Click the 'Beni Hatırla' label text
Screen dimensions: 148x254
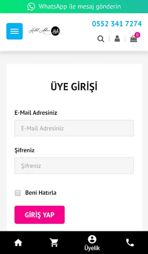[x=41, y=193]
